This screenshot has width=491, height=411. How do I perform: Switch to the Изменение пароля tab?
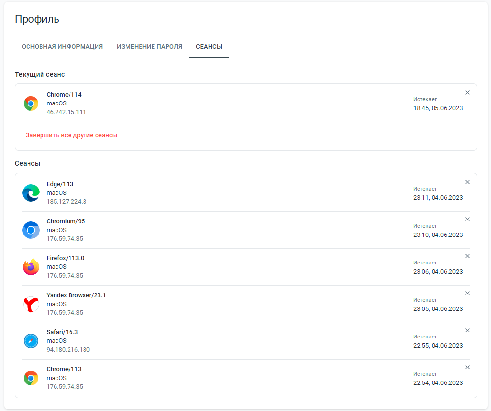pos(149,47)
